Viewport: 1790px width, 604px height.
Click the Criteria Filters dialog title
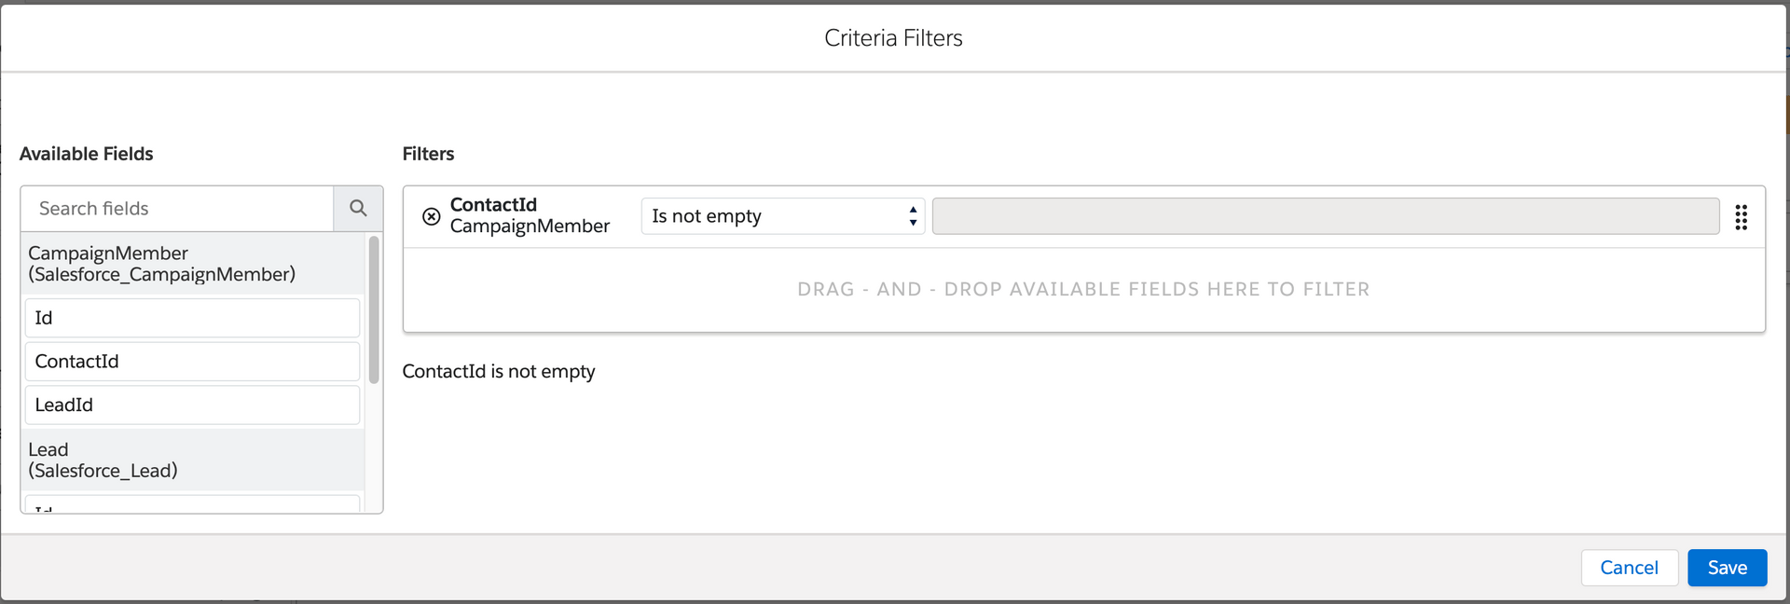(892, 38)
